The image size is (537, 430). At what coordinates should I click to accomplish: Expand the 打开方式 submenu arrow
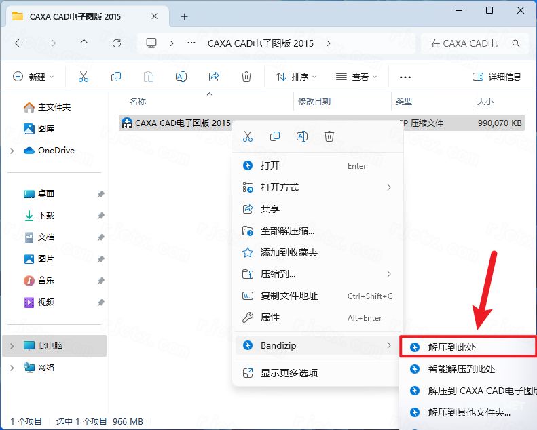click(x=389, y=187)
